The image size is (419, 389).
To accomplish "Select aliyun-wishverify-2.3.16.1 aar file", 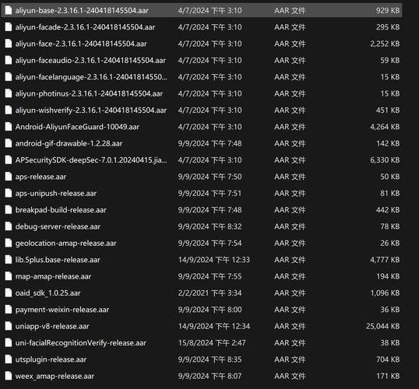I will (x=91, y=110).
